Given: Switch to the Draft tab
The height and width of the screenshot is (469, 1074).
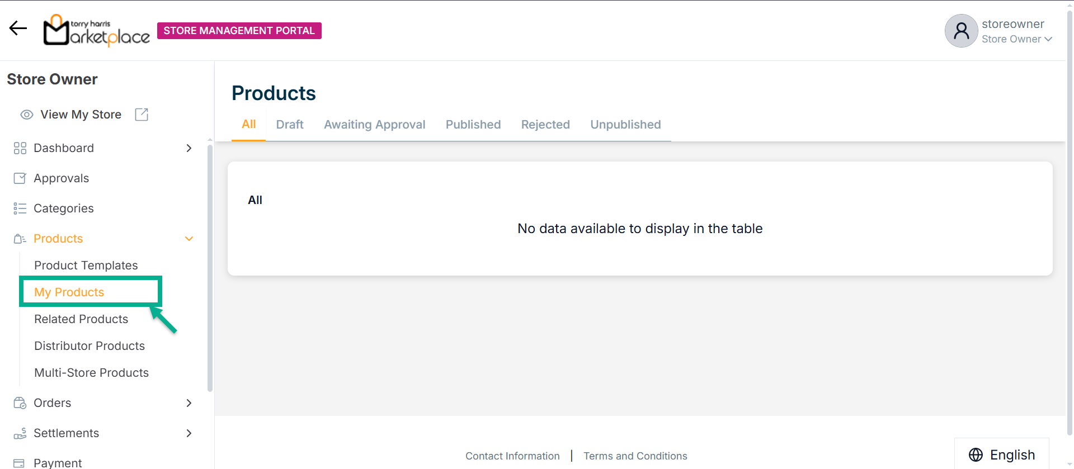Looking at the screenshot, I should click(290, 125).
